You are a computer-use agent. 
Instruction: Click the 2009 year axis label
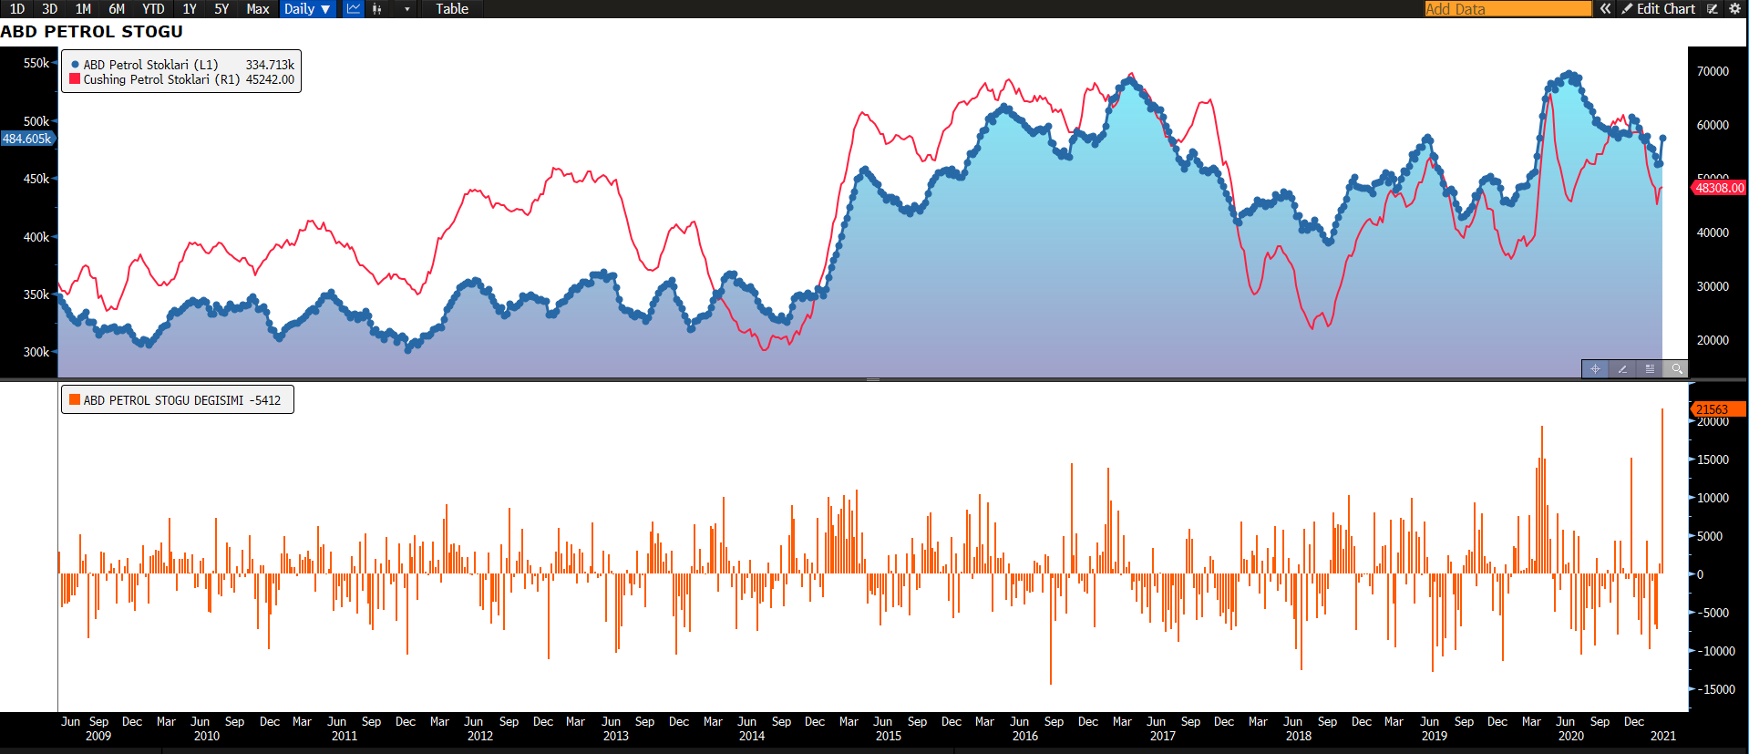(98, 736)
